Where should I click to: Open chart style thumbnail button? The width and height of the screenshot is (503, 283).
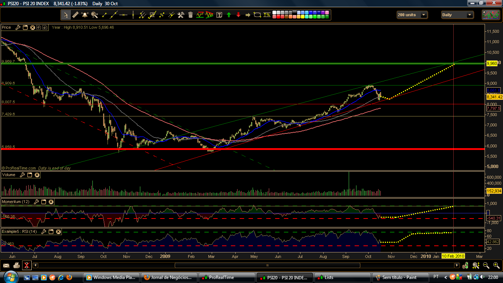click(491, 15)
